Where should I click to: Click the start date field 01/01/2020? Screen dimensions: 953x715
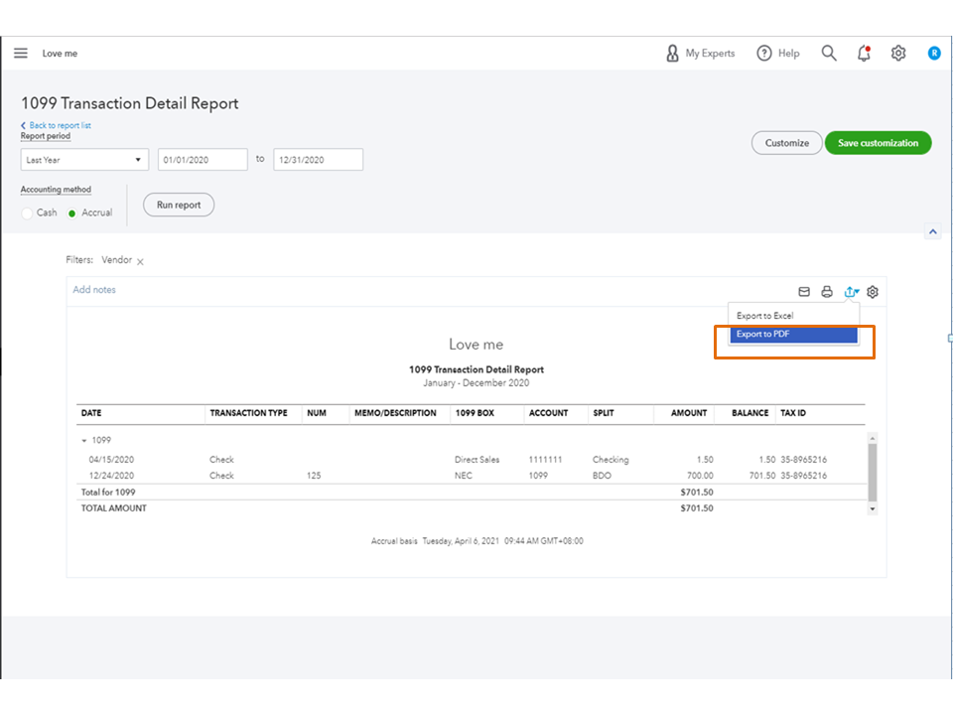tap(203, 160)
